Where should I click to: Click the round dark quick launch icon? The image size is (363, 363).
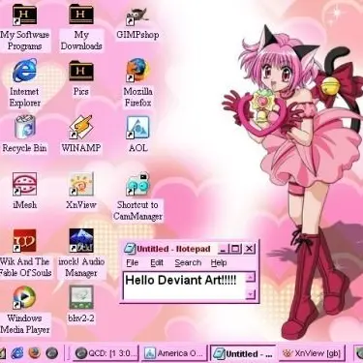point(51,353)
